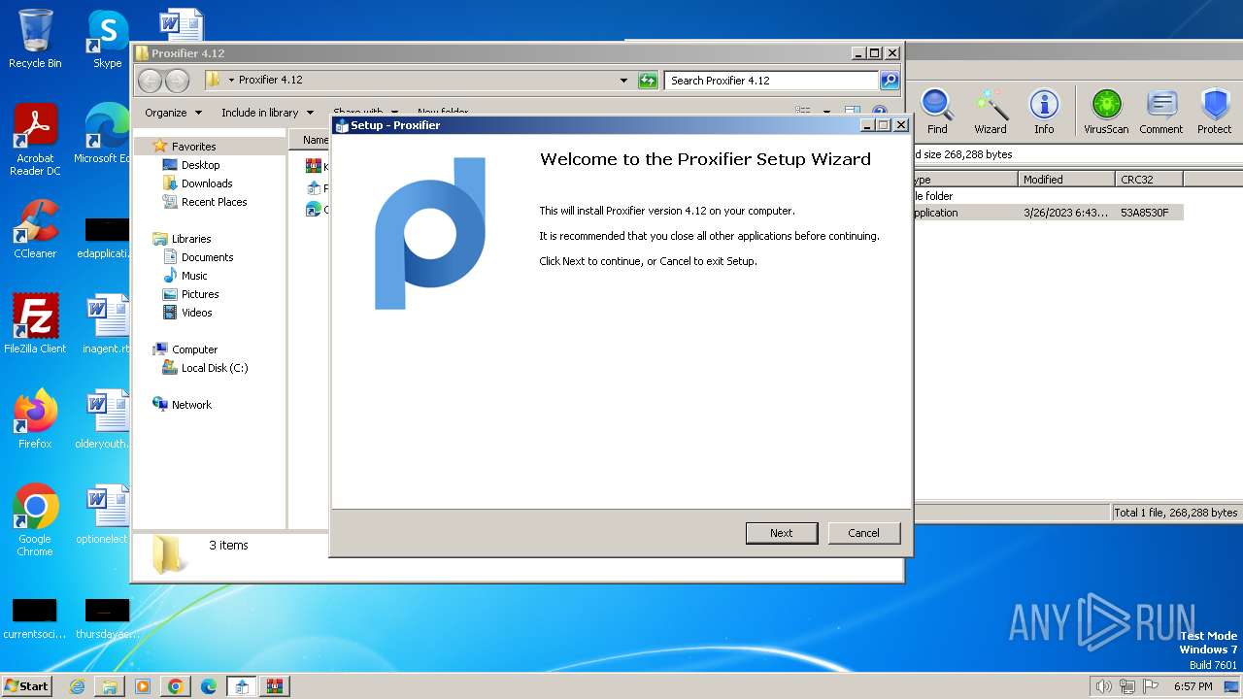
Task: Open address bar history dropdown in Explorer
Action: click(x=623, y=81)
